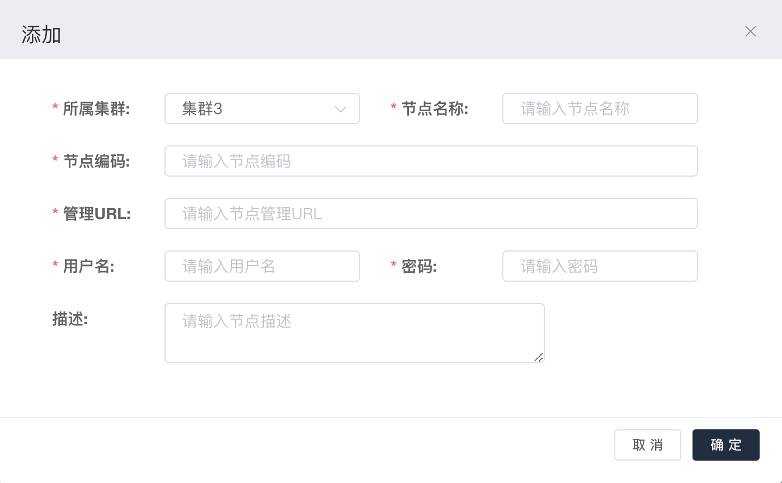Click the 所属集群 field label
Viewport: 782px width, 483px height.
pos(96,109)
